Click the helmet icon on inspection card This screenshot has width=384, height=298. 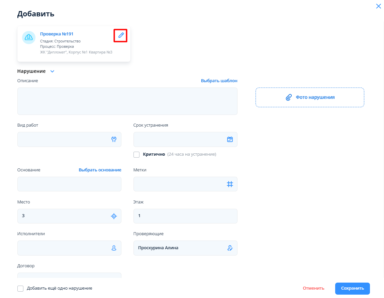tap(29, 37)
